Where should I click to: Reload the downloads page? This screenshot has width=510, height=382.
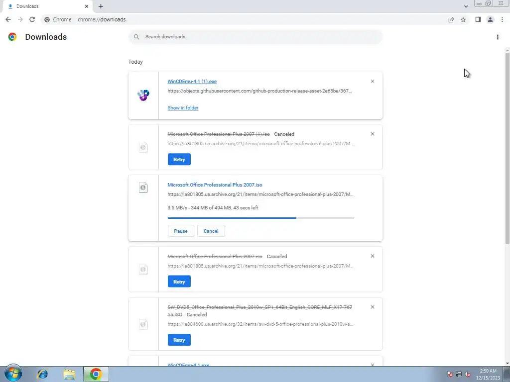32,19
